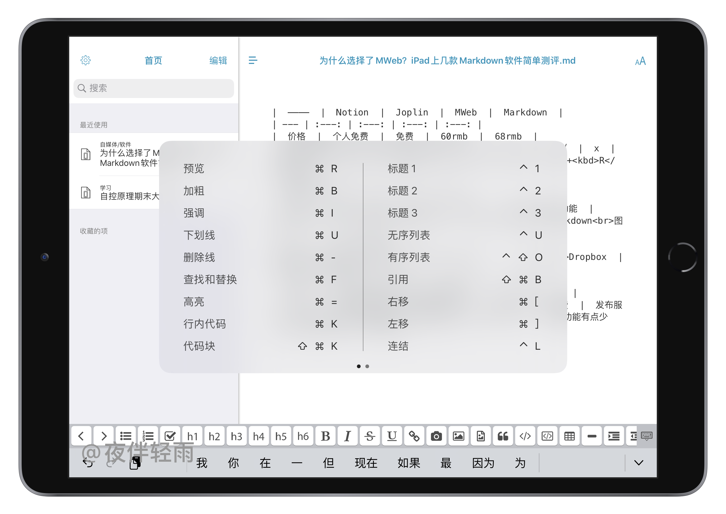Select candidate word 你
726x514 pixels.
point(233,463)
